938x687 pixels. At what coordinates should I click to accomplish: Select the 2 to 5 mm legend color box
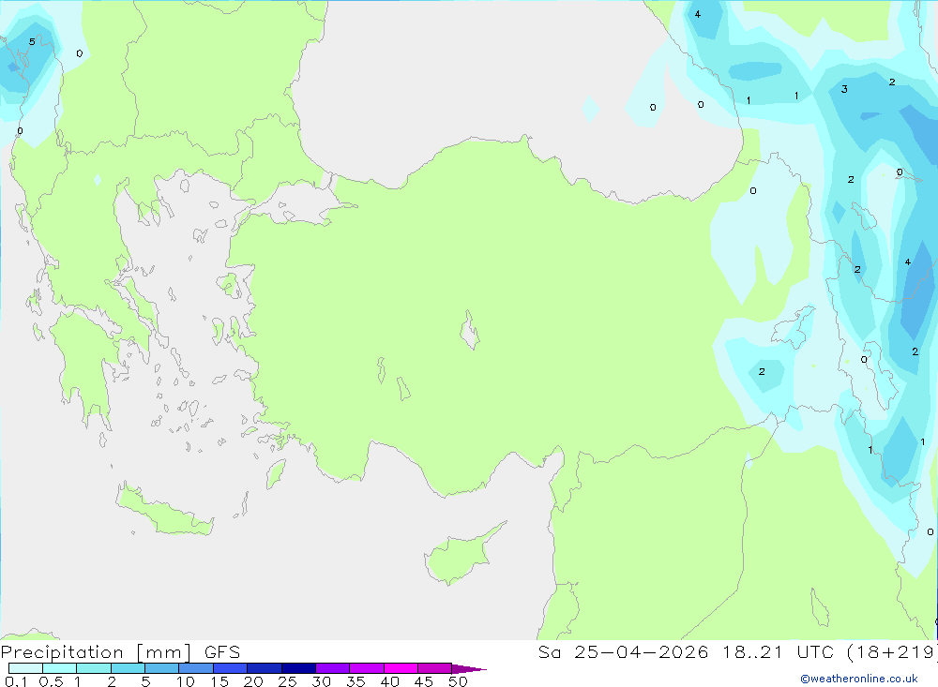pos(128,668)
